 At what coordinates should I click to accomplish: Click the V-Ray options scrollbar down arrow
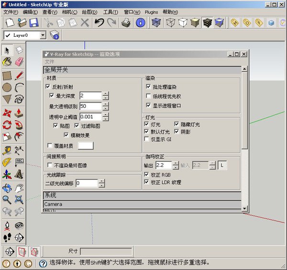coord(244,208)
